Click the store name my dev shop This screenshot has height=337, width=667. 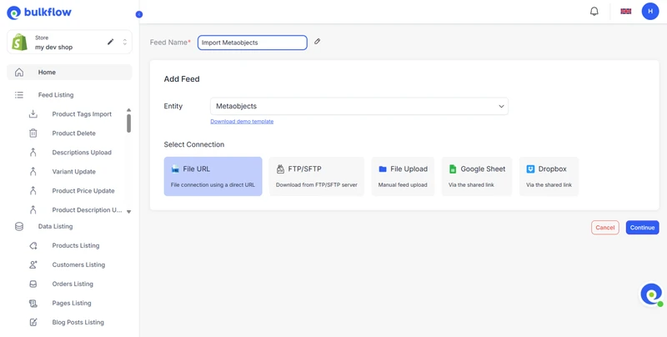tap(53, 48)
